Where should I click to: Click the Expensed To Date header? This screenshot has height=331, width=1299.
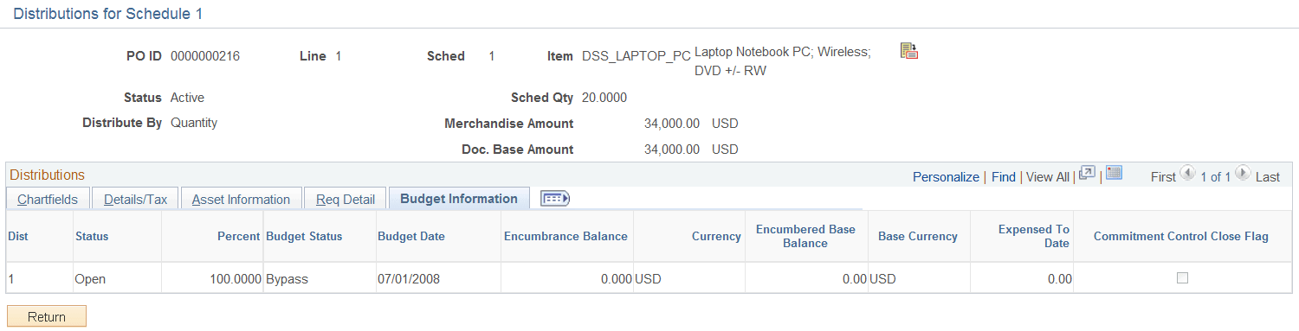(1033, 236)
